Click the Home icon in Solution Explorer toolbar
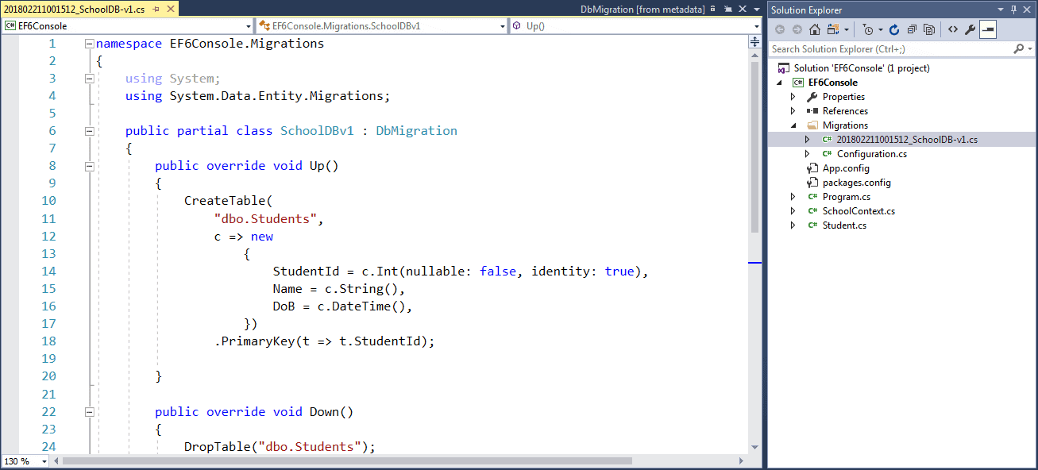1038x470 pixels. coord(813,29)
